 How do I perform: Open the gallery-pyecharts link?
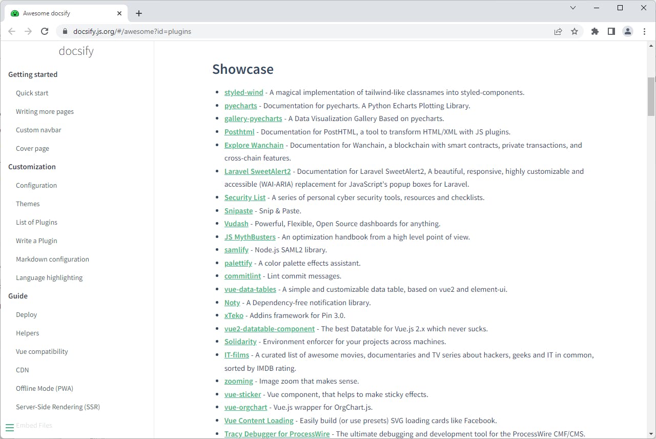[253, 118]
